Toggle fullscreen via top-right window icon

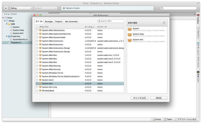coord(198,3)
